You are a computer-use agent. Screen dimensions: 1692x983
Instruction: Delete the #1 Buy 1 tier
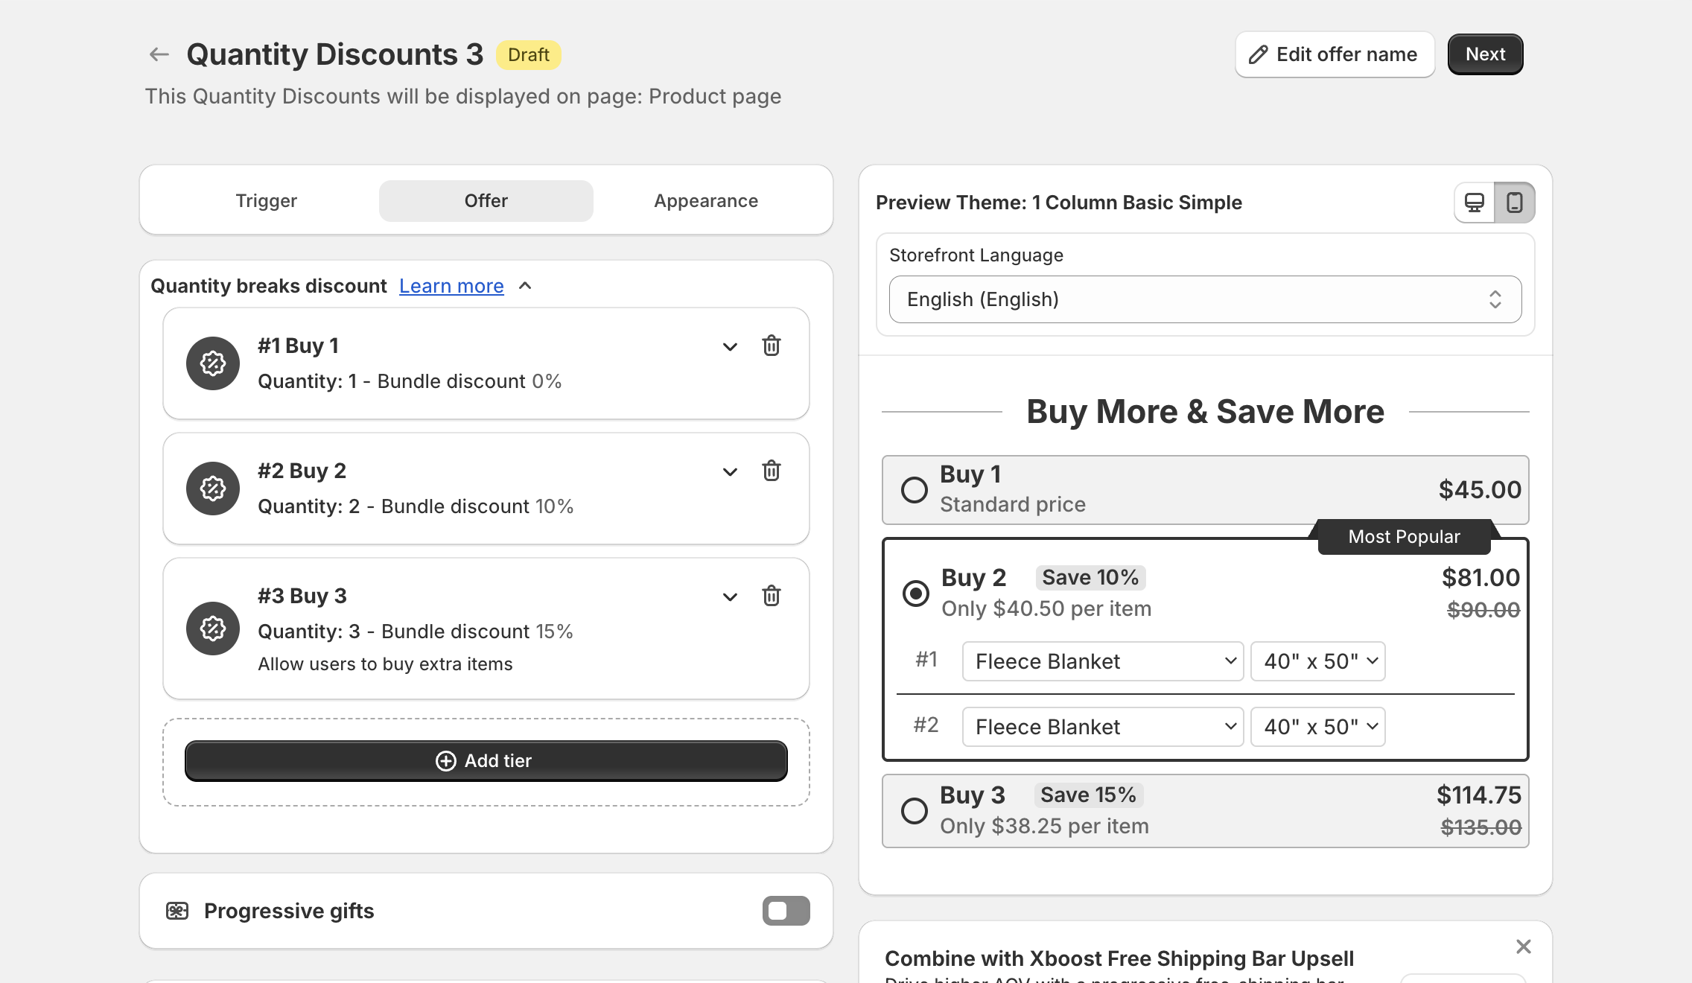[x=771, y=346]
